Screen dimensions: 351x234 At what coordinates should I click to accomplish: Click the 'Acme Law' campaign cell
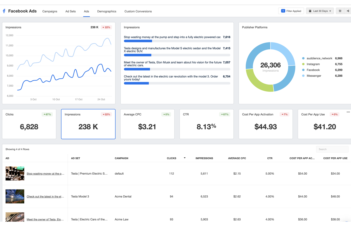[121, 219]
